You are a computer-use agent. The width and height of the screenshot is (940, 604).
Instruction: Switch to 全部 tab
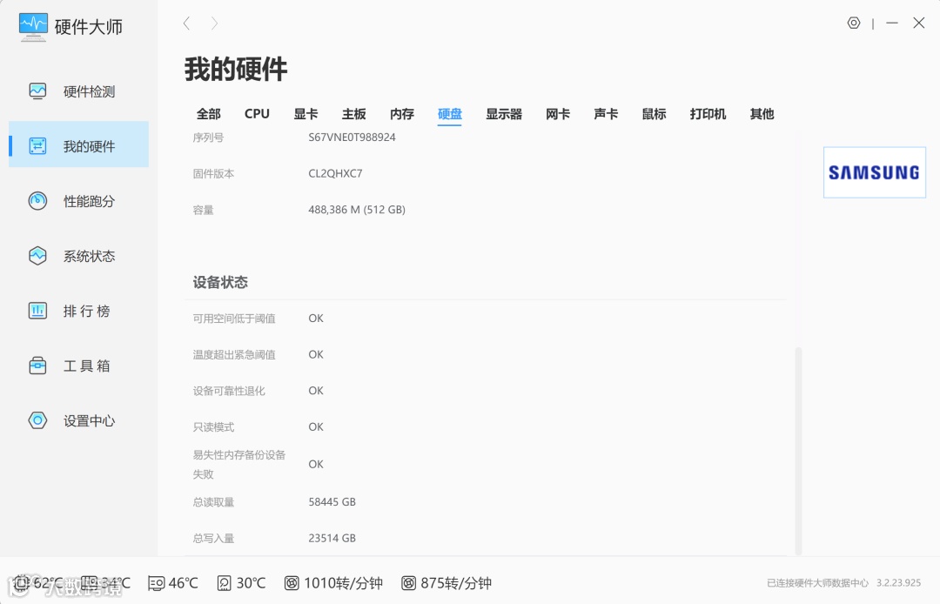209,114
